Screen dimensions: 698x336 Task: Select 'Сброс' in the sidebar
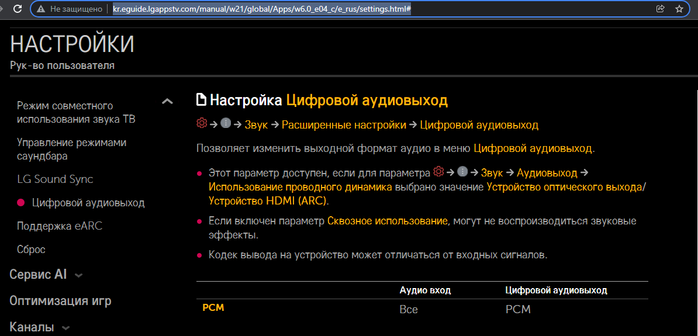[x=31, y=250]
